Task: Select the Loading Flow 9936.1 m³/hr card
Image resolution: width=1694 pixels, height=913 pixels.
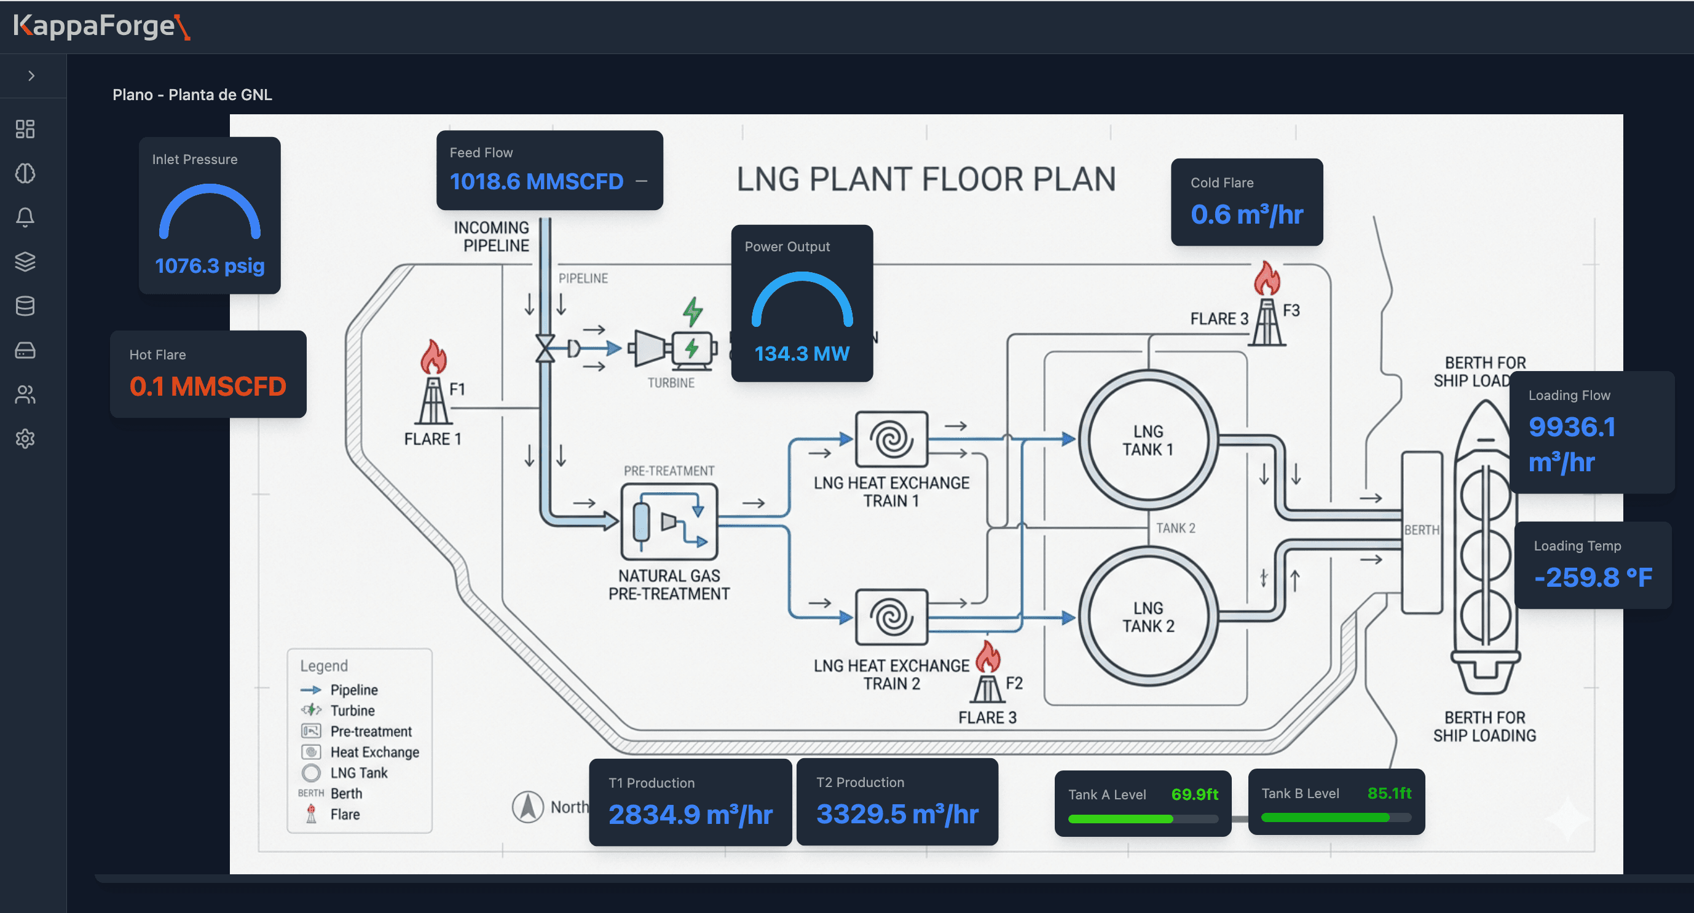Action: (1592, 433)
